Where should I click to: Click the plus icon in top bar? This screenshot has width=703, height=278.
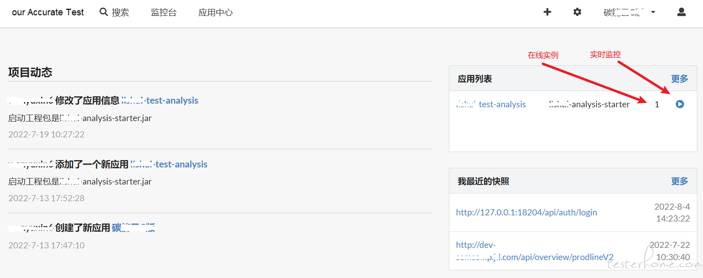[x=547, y=12]
